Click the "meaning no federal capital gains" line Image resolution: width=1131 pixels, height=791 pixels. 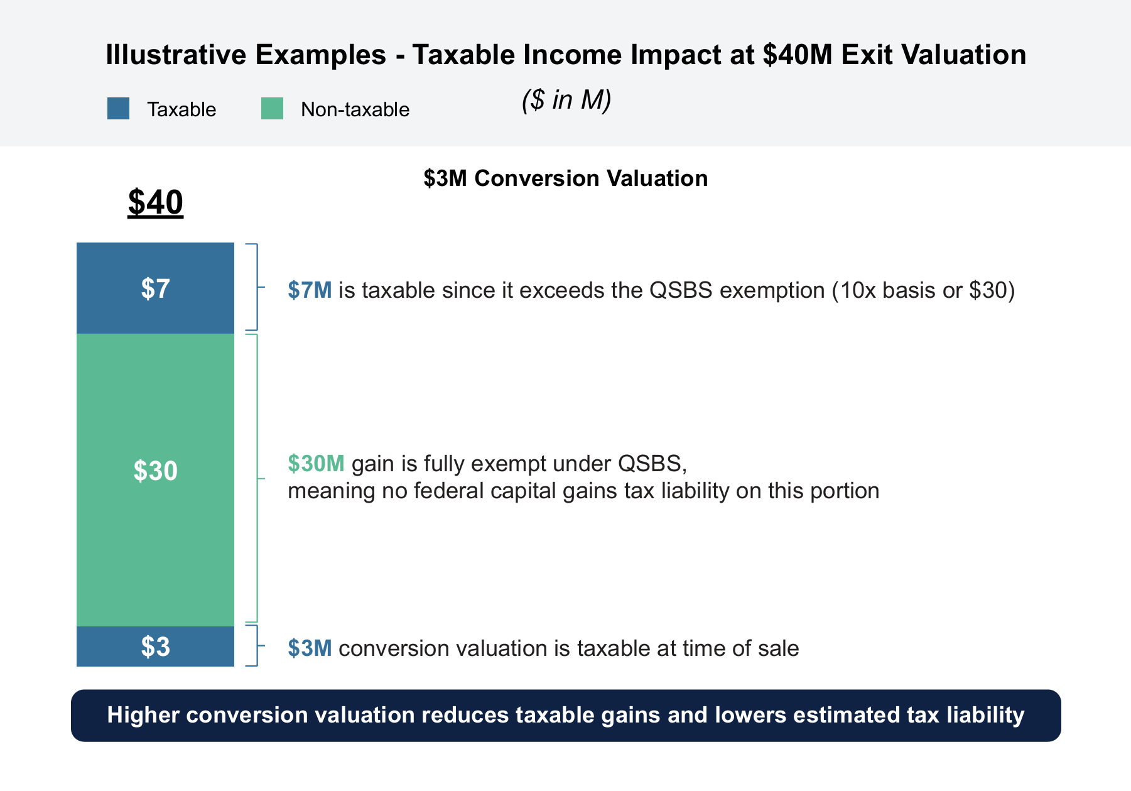583,491
